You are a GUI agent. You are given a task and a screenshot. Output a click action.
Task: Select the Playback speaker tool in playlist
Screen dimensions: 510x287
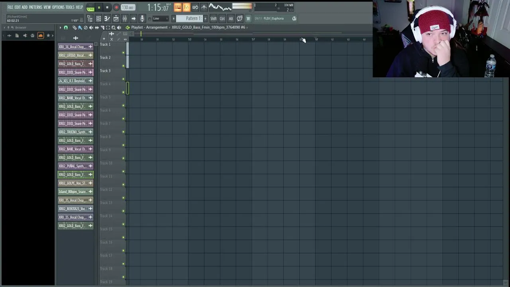[x=119, y=28]
